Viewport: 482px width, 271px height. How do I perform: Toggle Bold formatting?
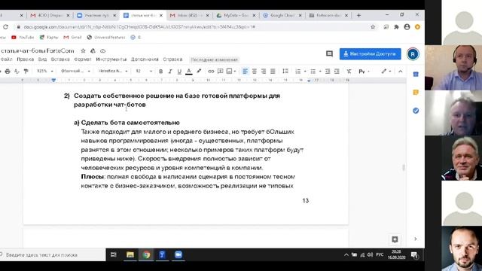tap(160, 72)
